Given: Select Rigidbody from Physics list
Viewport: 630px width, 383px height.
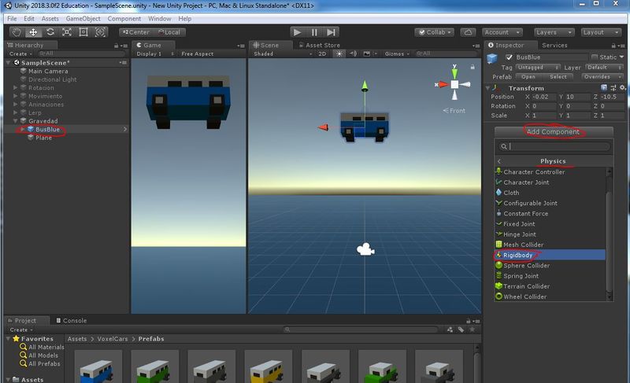Looking at the screenshot, I should click(550, 255).
